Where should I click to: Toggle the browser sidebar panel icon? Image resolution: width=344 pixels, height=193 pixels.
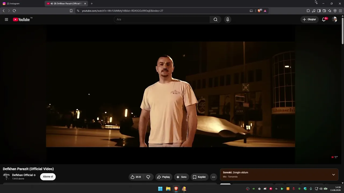point(319,11)
